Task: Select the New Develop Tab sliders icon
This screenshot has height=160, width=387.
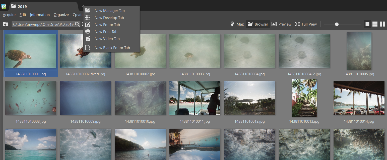Action: click(88, 18)
